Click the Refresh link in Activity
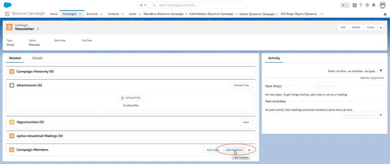The image size is (390, 164). pyautogui.click(x=365, y=78)
